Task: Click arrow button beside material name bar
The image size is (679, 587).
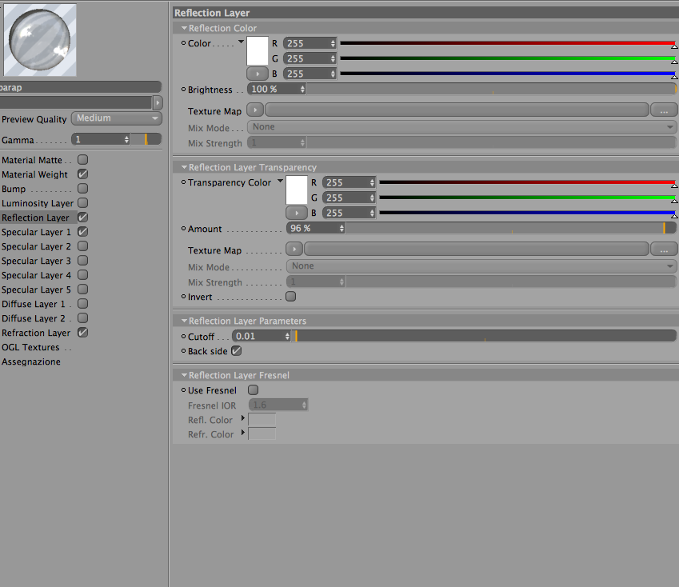Action: (158, 102)
